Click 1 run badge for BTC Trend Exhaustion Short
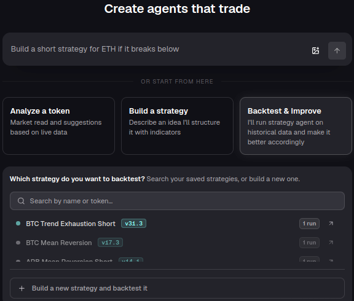The image size is (354, 301). tap(309, 224)
